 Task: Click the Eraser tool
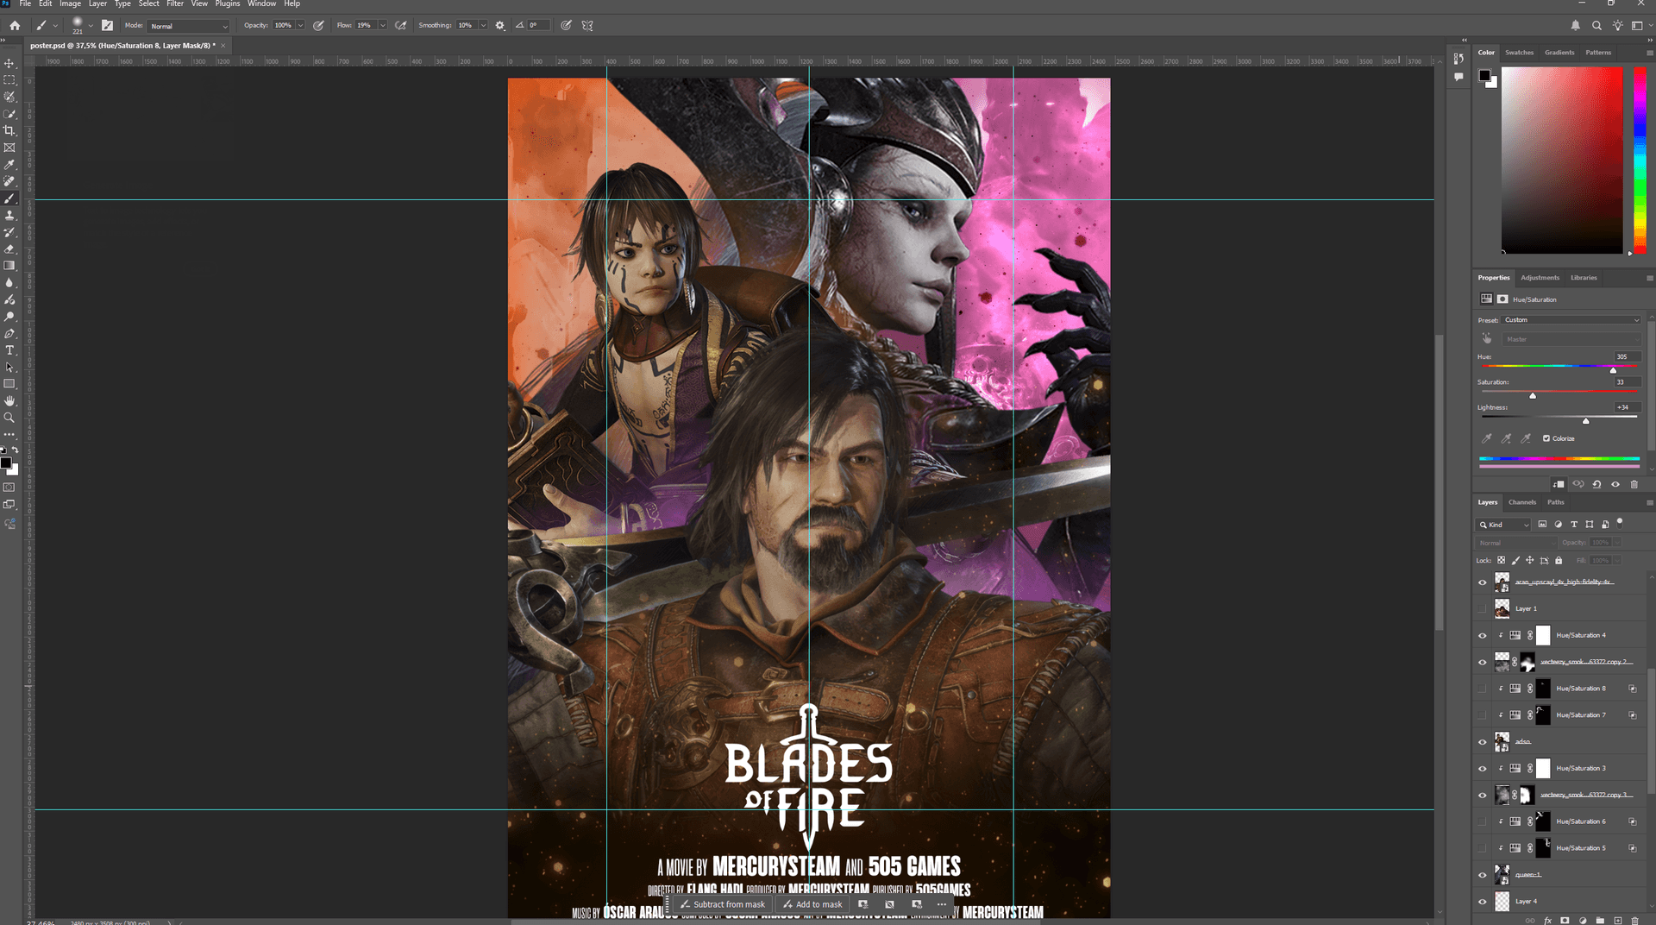pyautogui.click(x=9, y=249)
